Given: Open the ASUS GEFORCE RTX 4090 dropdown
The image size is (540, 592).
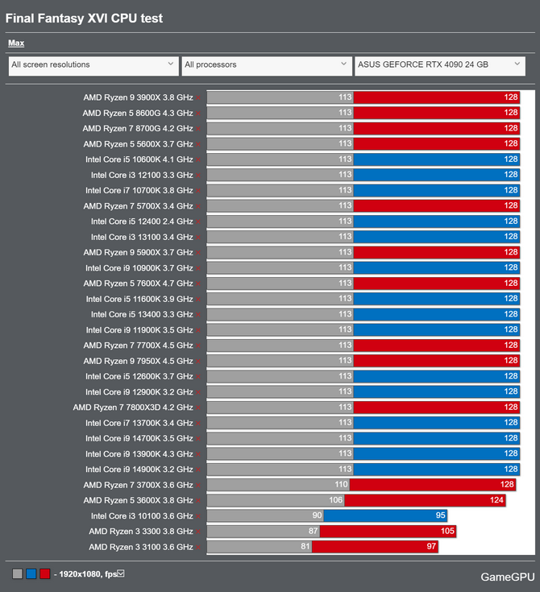Looking at the screenshot, I should point(440,66).
